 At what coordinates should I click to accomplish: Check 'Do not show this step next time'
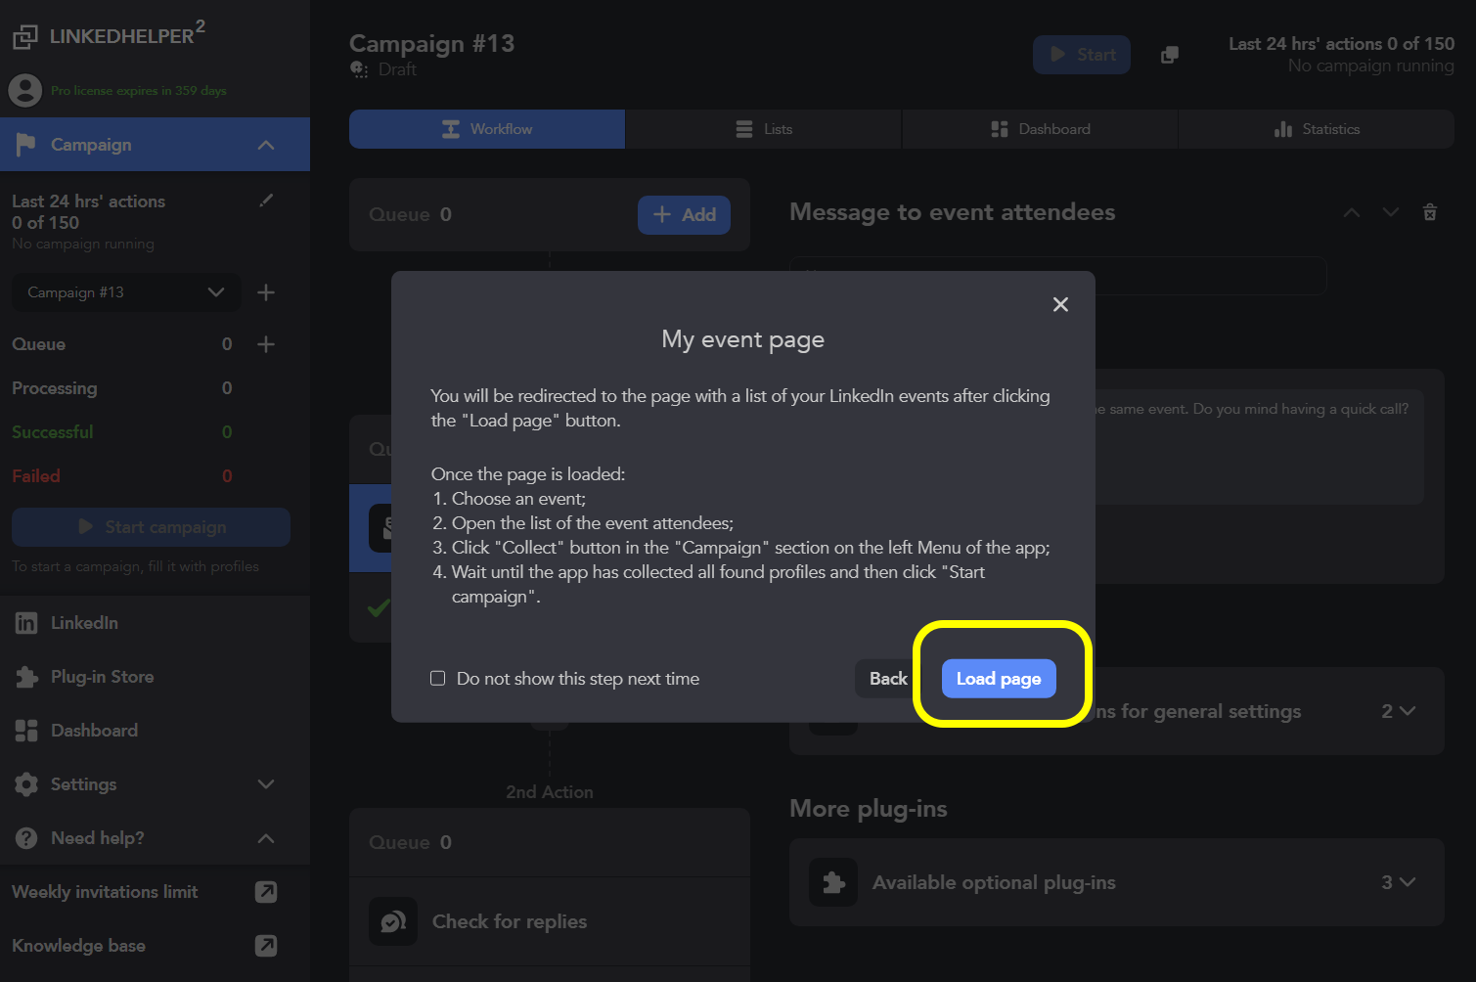tap(438, 679)
